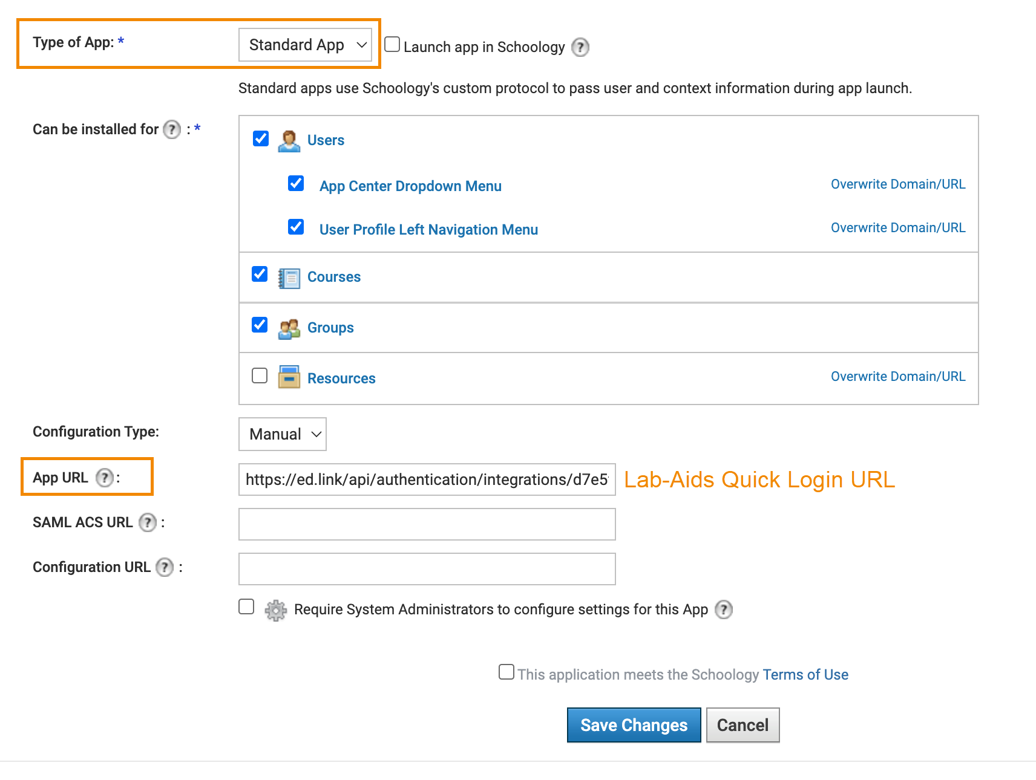Image resolution: width=1036 pixels, height=780 pixels.
Task: Click help icon beside SAML ACS URL
Action: (147, 522)
